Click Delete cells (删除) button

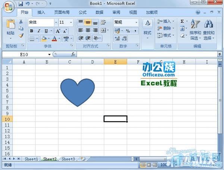165,28
